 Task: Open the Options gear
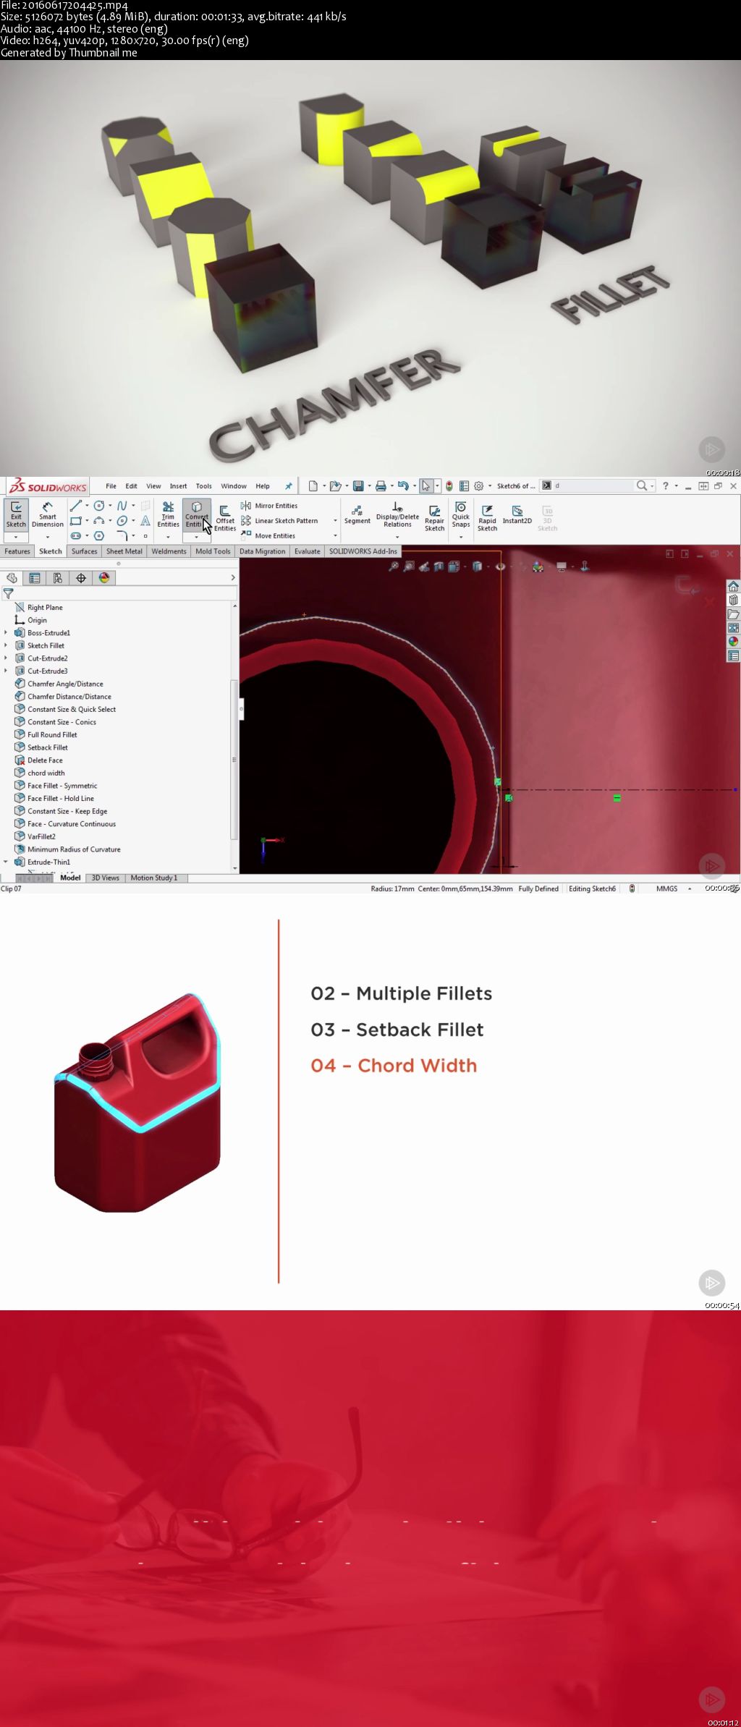(x=478, y=486)
